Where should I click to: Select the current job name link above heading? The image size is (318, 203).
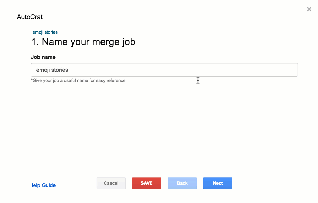click(x=45, y=32)
